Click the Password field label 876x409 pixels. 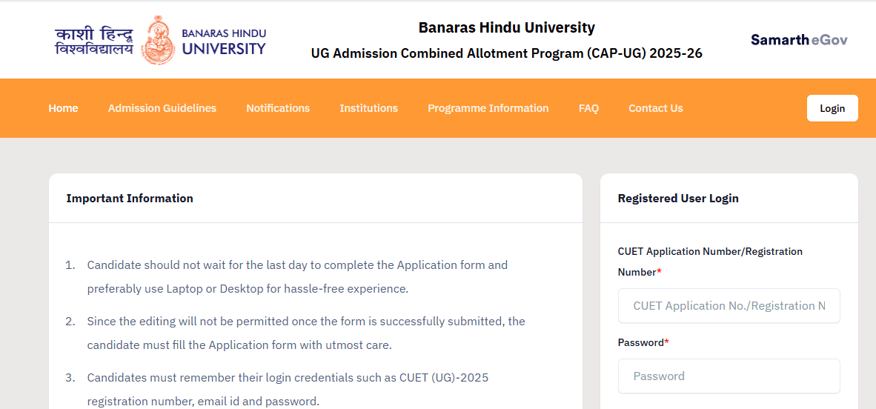[643, 342]
